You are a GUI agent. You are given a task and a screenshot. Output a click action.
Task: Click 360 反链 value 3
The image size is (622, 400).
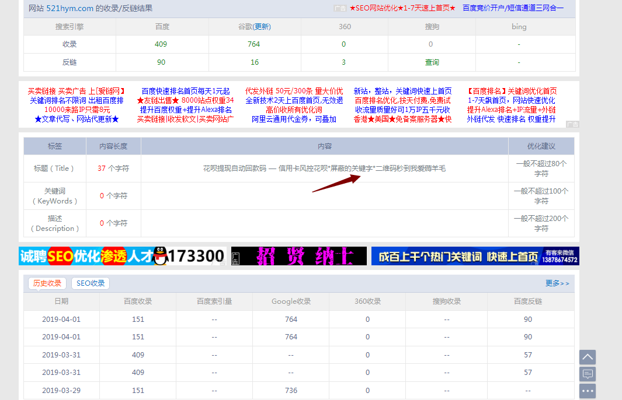click(343, 62)
